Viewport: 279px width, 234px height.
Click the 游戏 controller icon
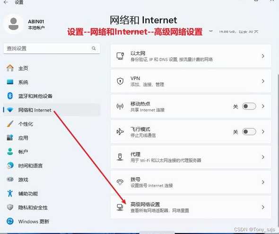tap(10, 179)
